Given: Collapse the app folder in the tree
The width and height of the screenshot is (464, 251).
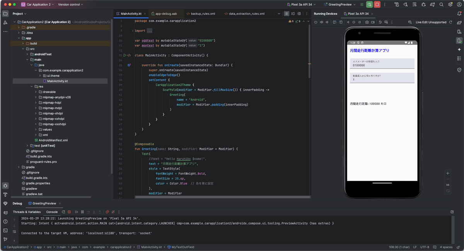Looking at the screenshot, I should [18, 38].
